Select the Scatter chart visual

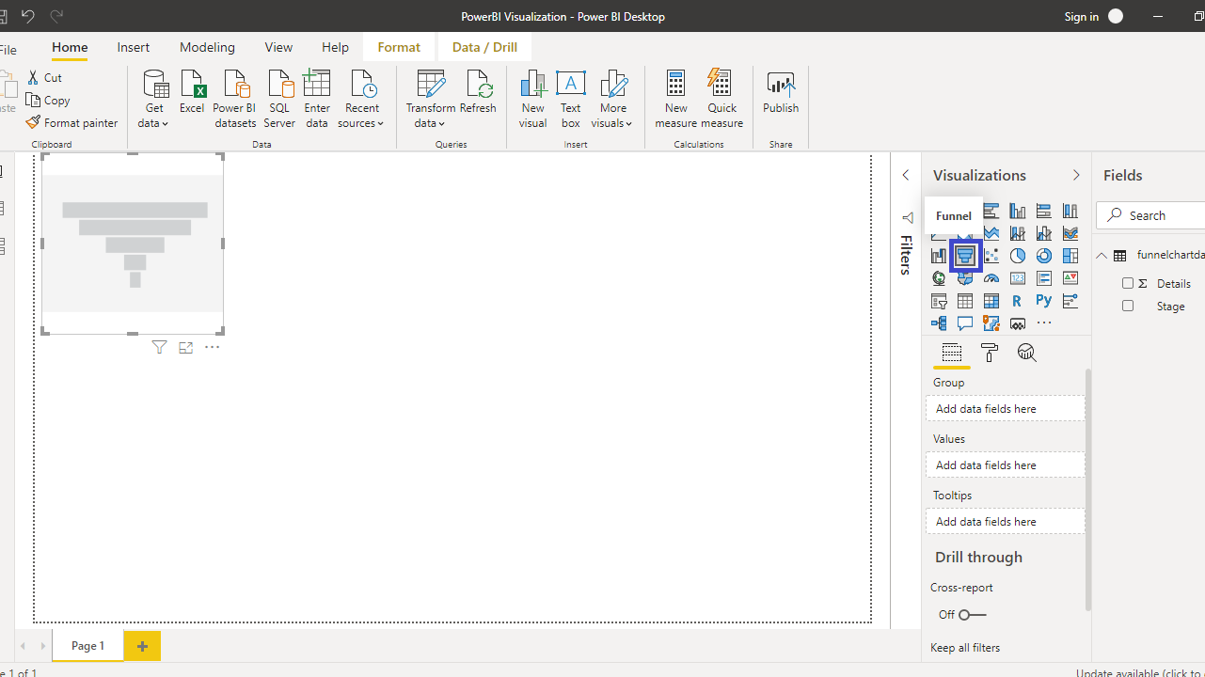pyautogui.click(x=991, y=256)
